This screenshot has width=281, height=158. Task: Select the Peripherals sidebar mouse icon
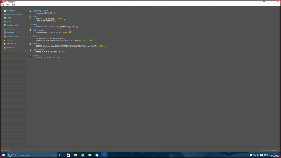pyautogui.click(x=5, y=44)
